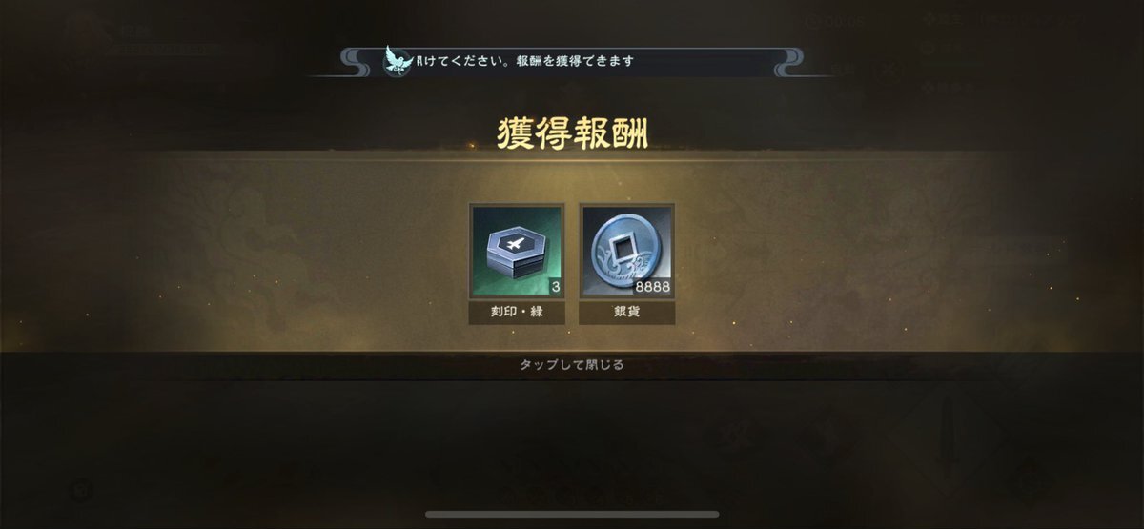Click the 刻印・緑 name label

click(x=517, y=313)
